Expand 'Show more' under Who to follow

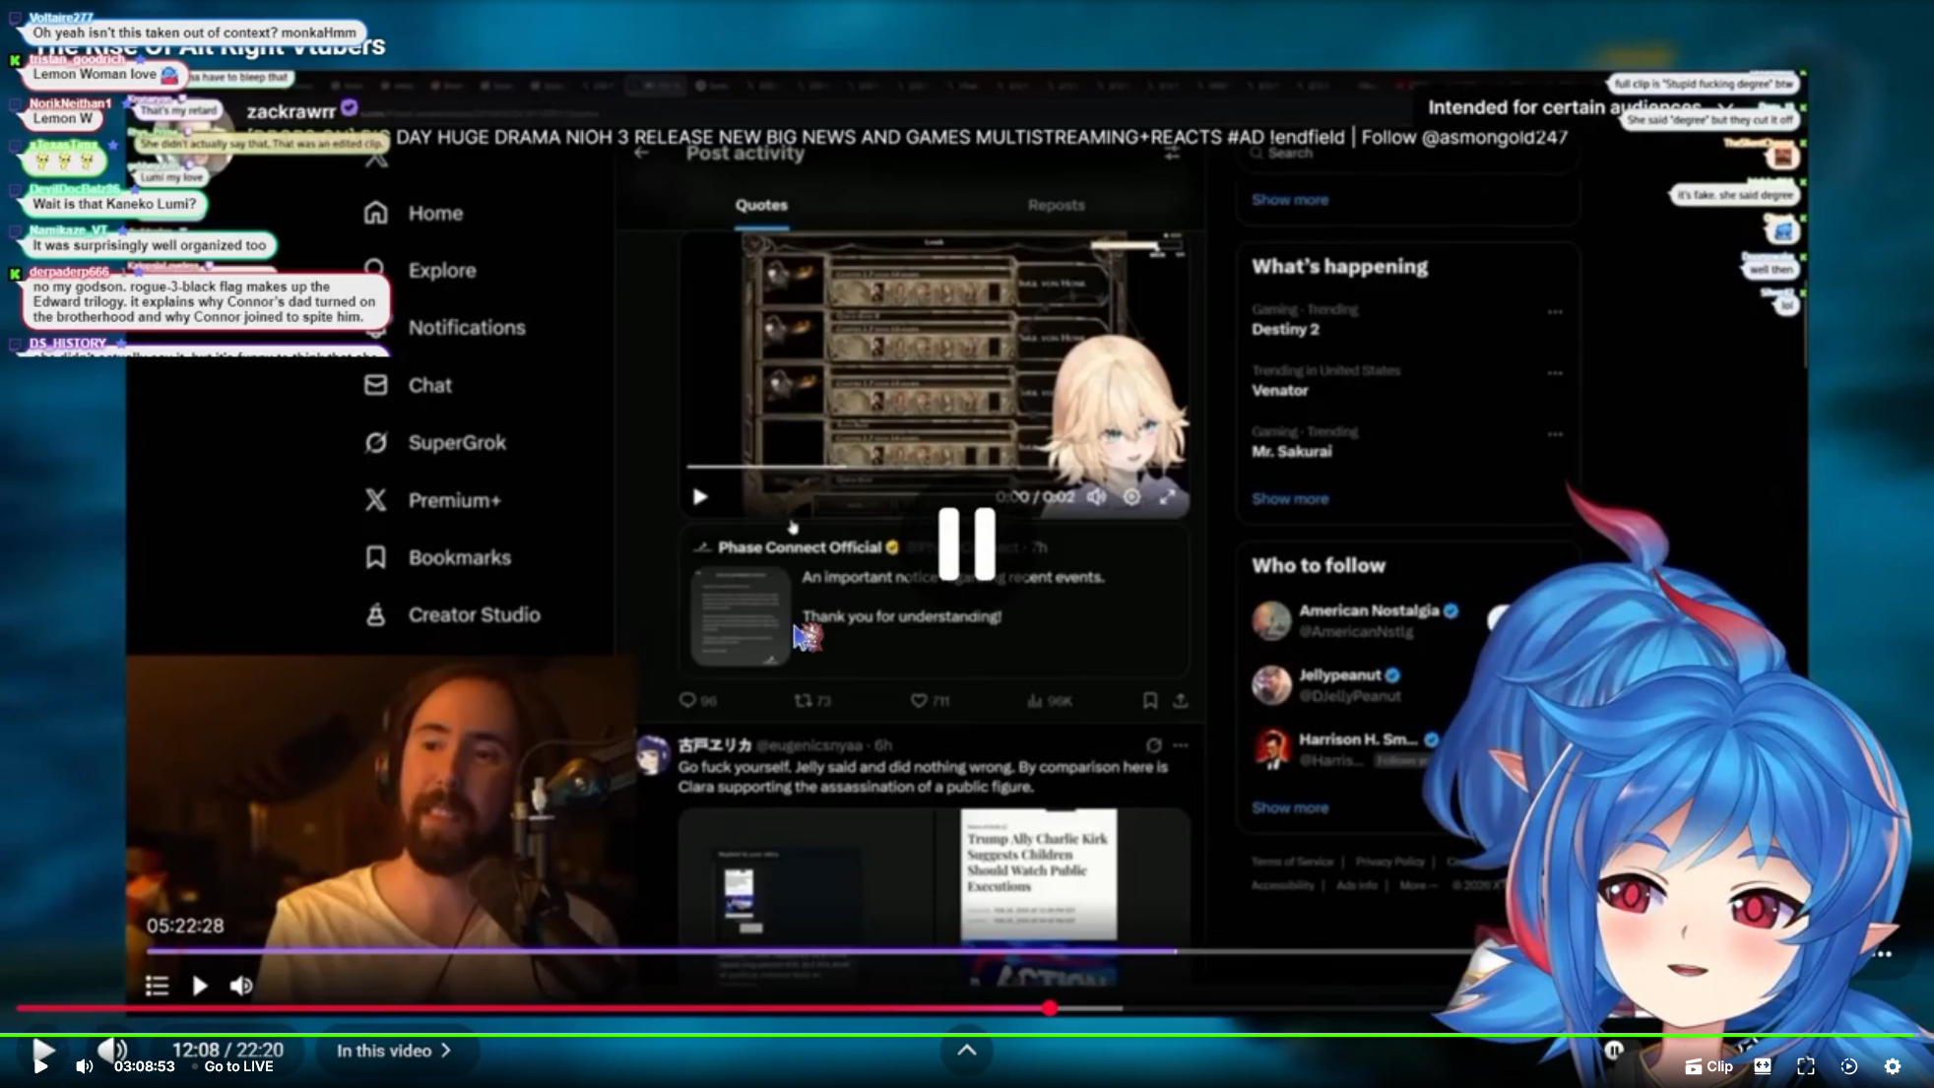click(x=1290, y=808)
